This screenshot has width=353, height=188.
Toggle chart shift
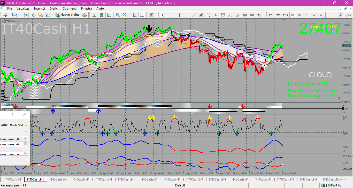coord(141,15)
